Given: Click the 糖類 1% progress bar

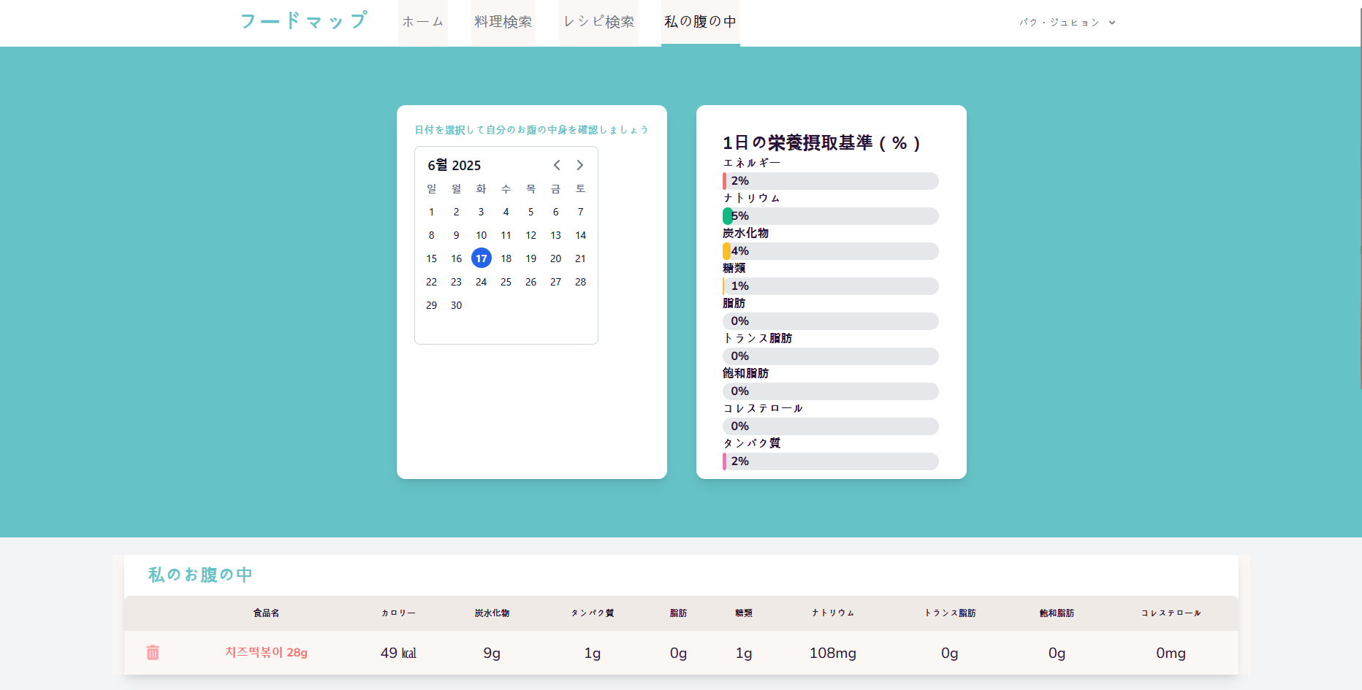Looking at the screenshot, I should (831, 286).
